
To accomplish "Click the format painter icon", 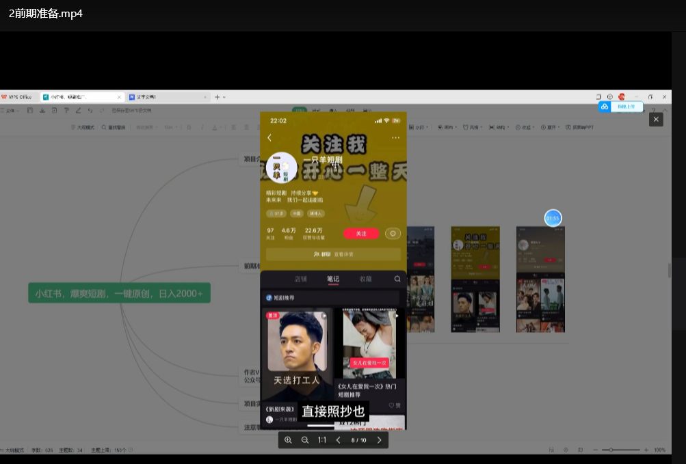I will [x=66, y=111].
